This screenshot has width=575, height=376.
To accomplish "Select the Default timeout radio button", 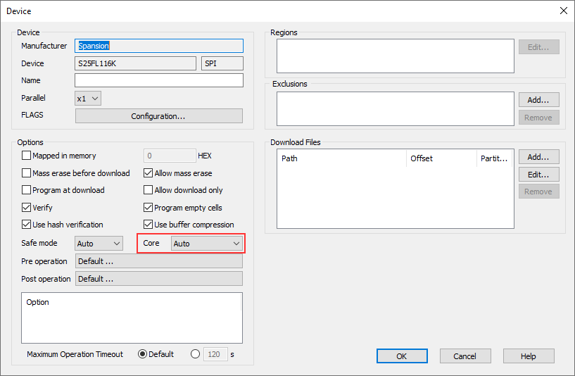I will 142,354.
